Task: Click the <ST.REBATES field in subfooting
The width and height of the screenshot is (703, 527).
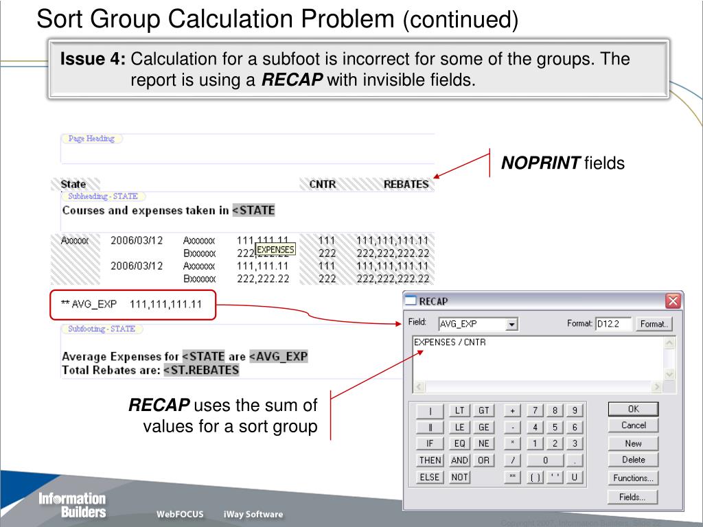Action: click(201, 370)
